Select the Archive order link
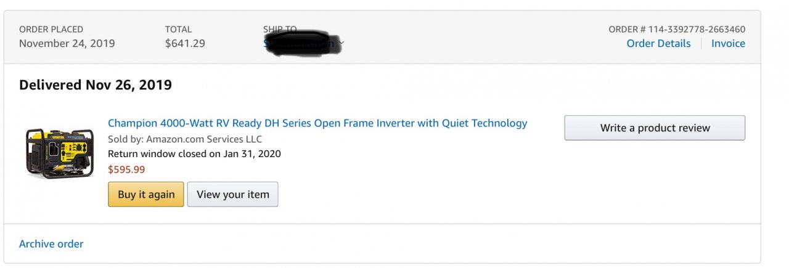The height and width of the screenshot is (268, 789). point(51,244)
